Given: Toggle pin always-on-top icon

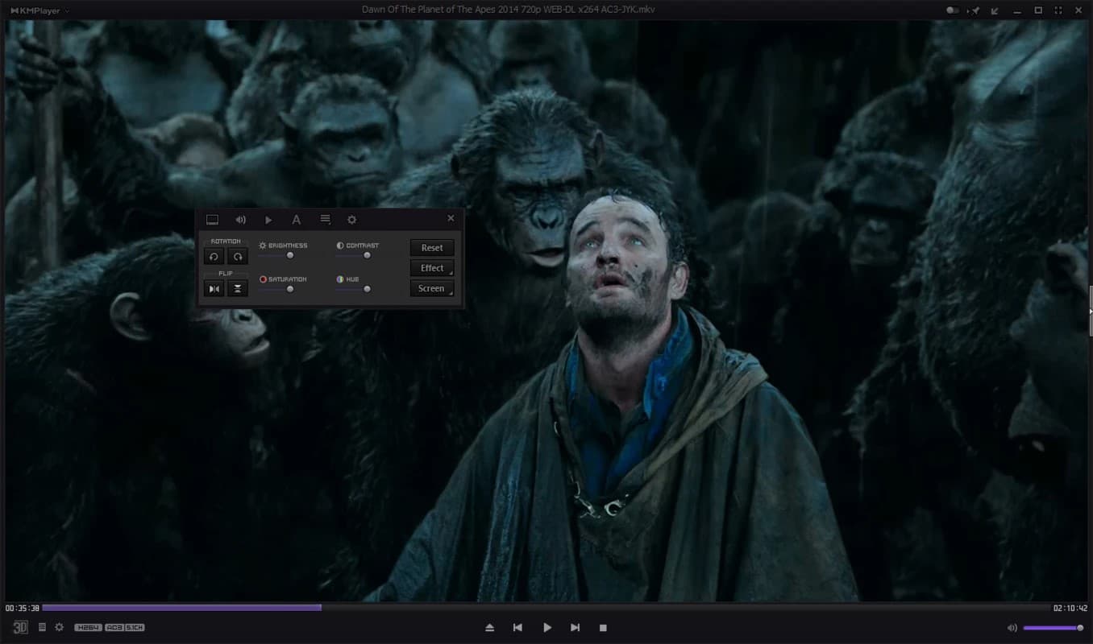Looking at the screenshot, I should [x=975, y=10].
